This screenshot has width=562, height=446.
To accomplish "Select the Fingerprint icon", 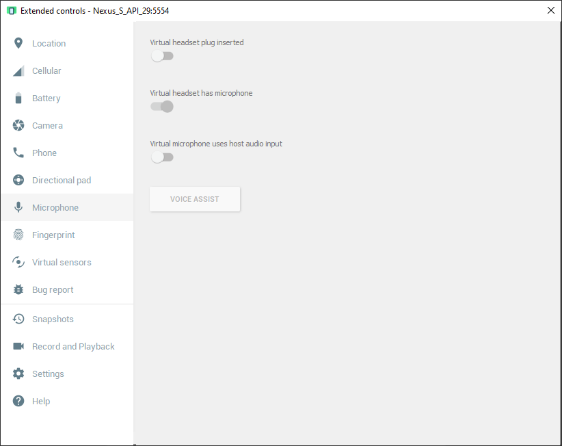I will click(x=18, y=235).
